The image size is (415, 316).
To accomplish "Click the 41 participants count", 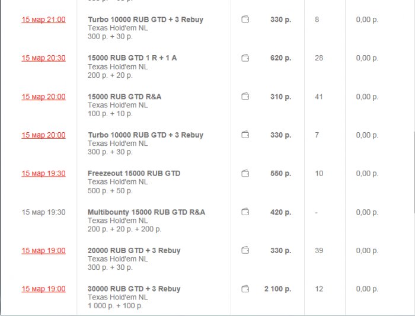I will pyautogui.click(x=319, y=97).
